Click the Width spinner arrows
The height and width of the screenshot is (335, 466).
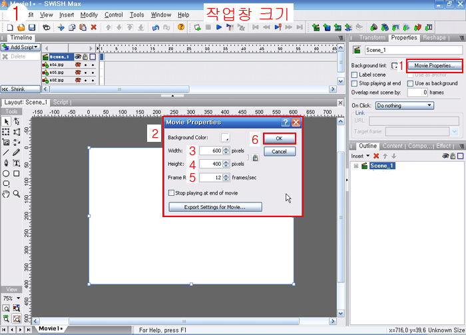point(226,151)
